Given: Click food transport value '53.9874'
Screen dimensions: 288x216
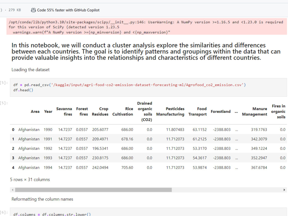Looking at the screenshot, I should (x=200, y=168).
